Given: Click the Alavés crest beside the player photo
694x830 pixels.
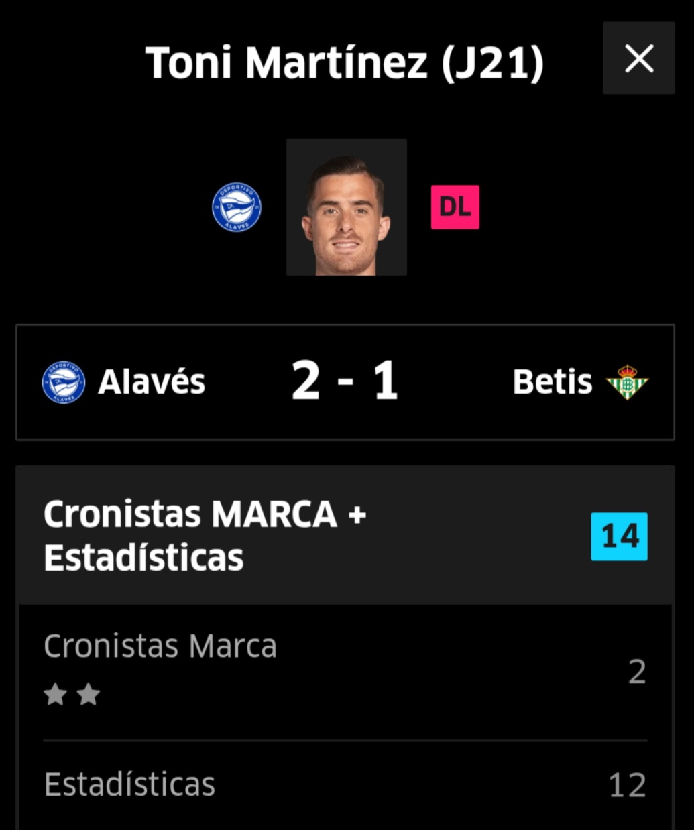Looking at the screenshot, I should [x=237, y=207].
